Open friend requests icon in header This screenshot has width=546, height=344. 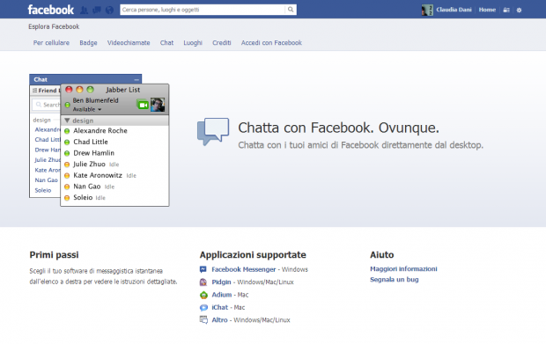click(84, 10)
